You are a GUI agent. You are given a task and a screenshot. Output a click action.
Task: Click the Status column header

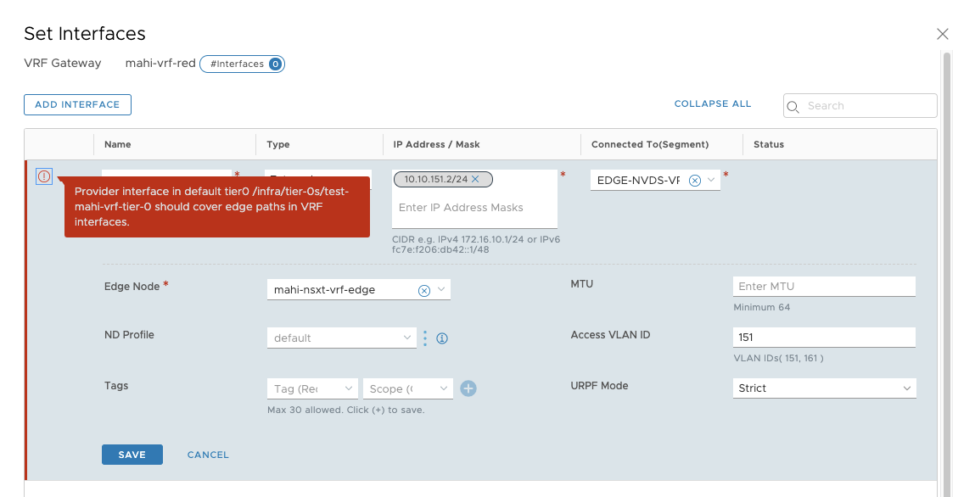click(x=769, y=144)
